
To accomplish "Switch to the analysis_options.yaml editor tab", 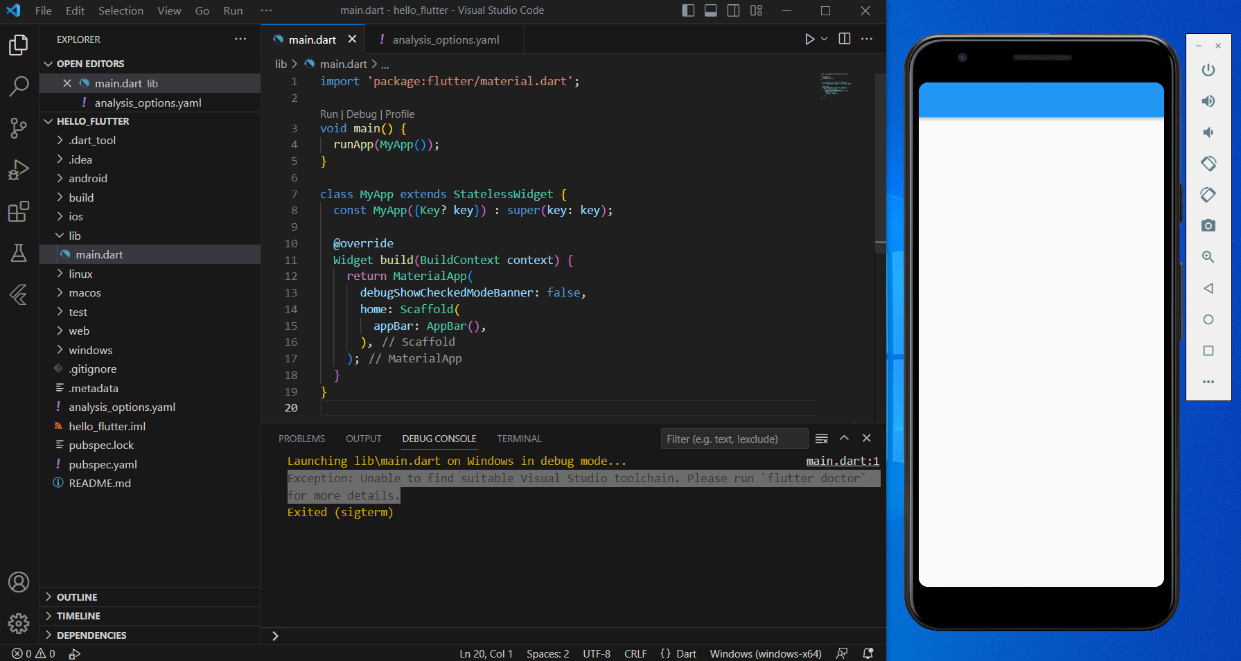I will click(444, 39).
